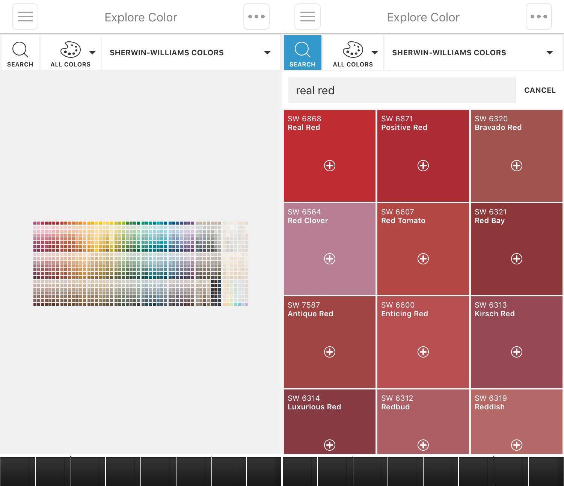This screenshot has height=486, width=564.
Task: Tap the highlighted blue Search icon
Action: [302, 53]
